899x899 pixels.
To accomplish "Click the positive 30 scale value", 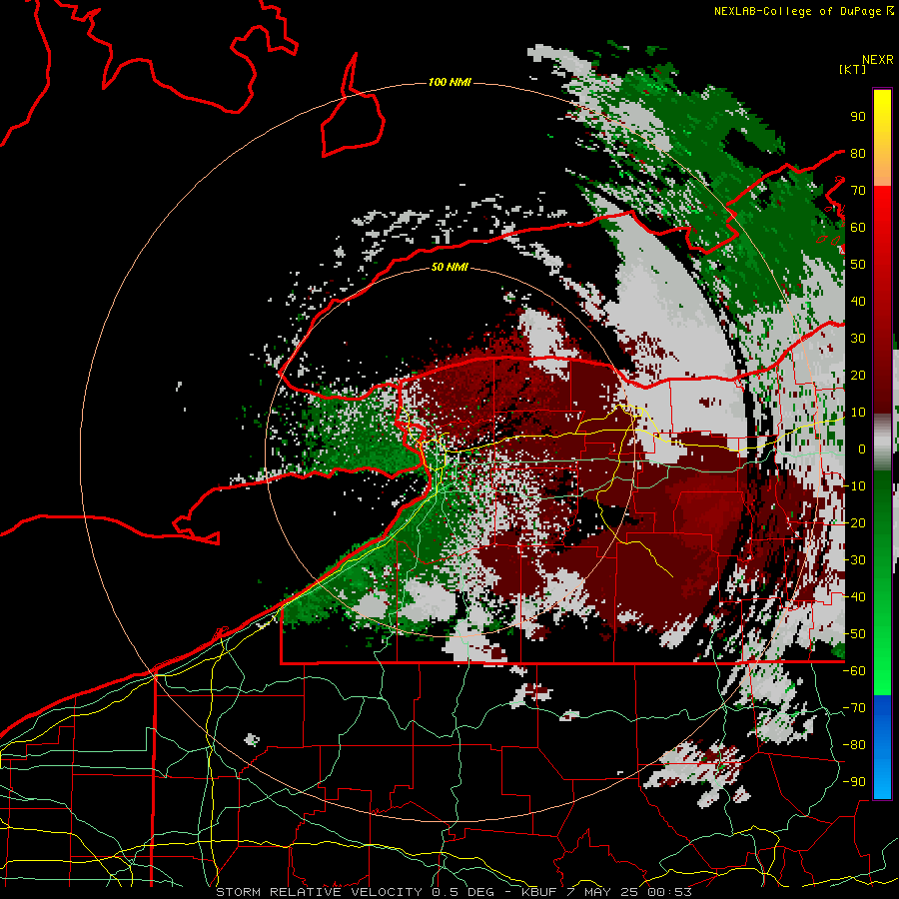I will pyautogui.click(x=858, y=339).
